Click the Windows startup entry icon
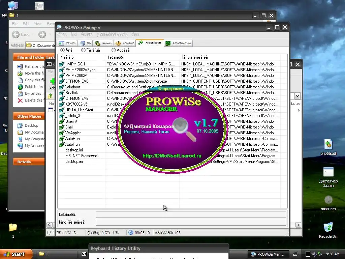Screen dimensions: 345x259 point(62,87)
